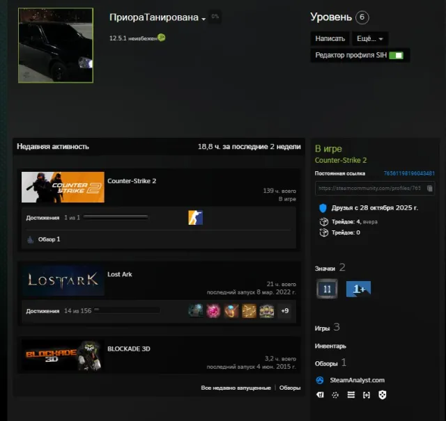
Task: Toggle the Редактор профиля SIH switch
Action: (397, 56)
